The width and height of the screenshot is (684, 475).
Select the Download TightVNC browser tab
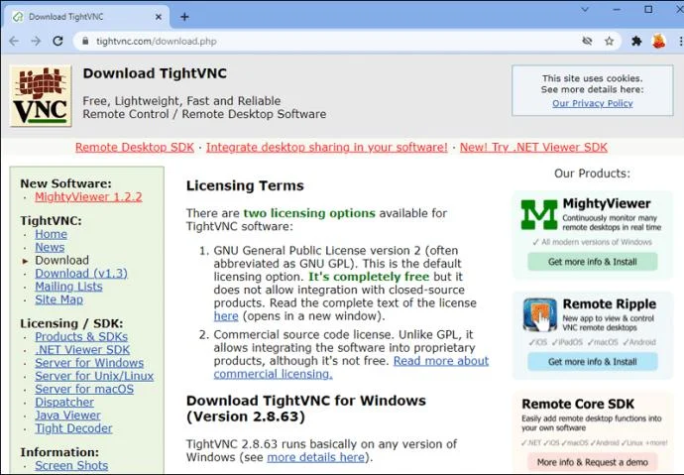[86, 17]
